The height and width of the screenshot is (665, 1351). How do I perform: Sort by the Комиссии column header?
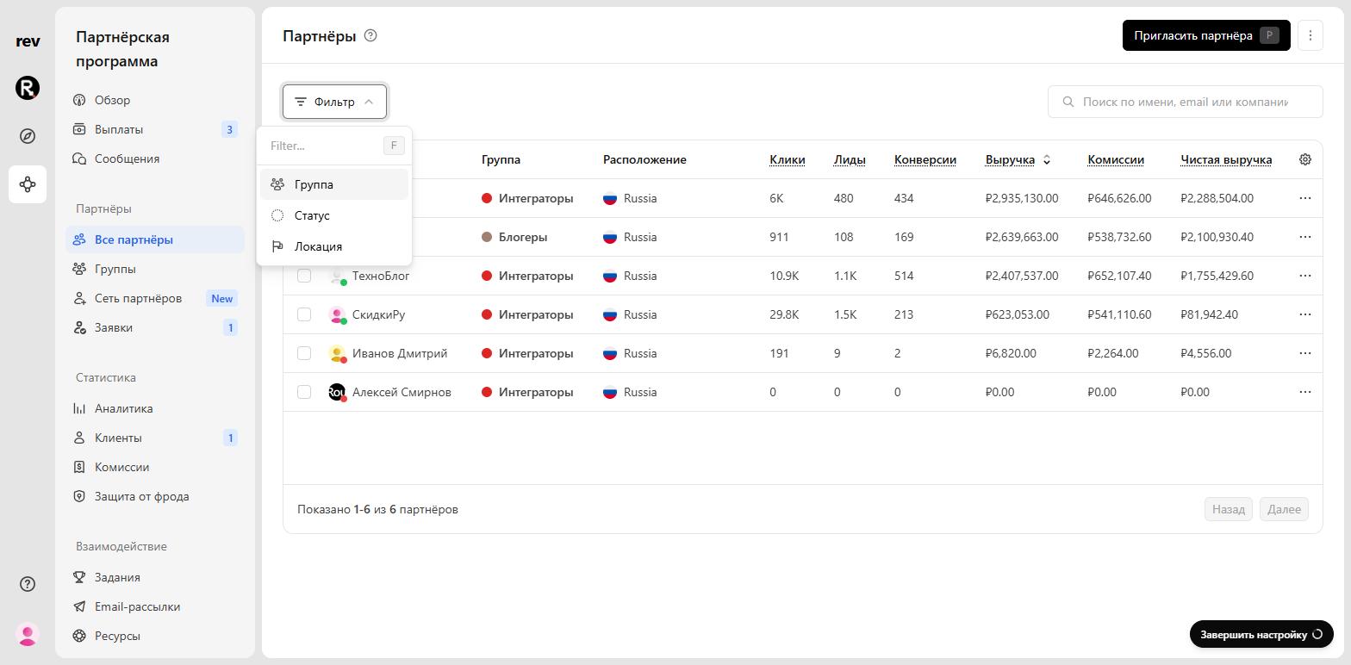(x=1115, y=159)
